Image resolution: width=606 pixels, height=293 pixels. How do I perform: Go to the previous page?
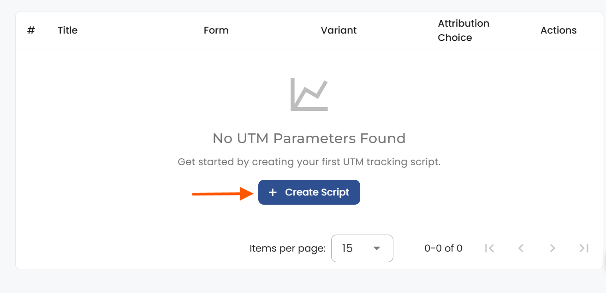coord(521,248)
